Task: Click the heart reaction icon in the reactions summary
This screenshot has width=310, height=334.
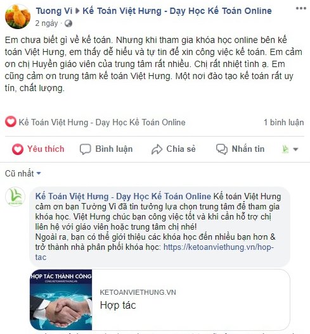Action: [11, 122]
